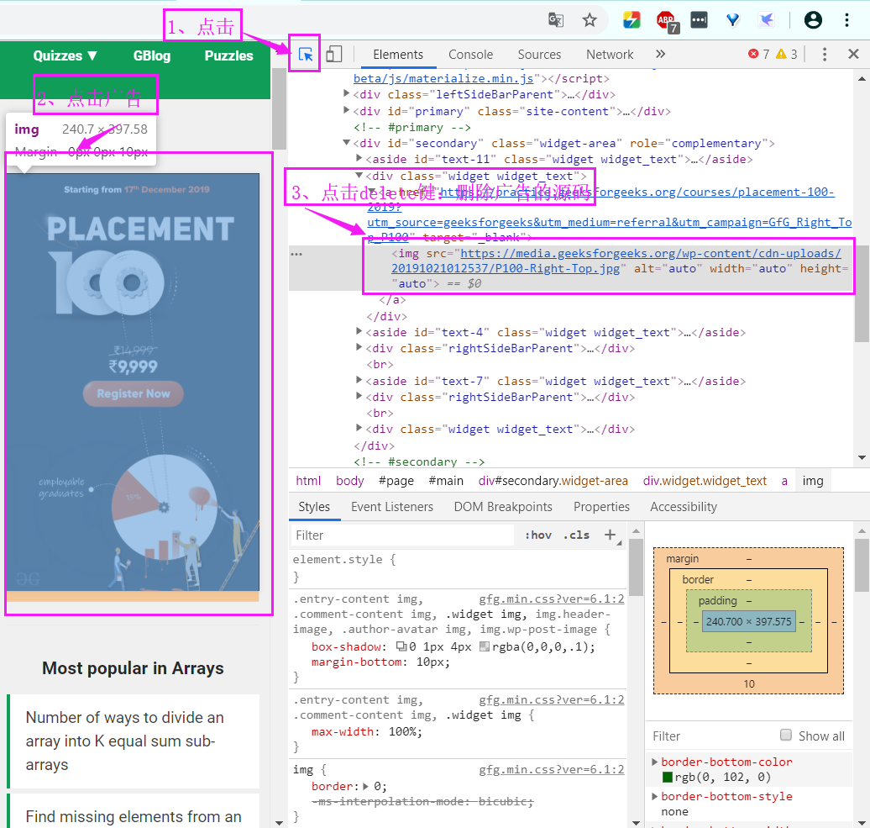
Task: Open the Puzzles navigation link
Action: [x=228, y=55]
